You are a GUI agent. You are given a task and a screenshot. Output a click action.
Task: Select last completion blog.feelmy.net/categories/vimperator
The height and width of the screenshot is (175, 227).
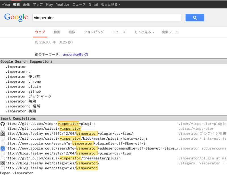tap(52, 168)
